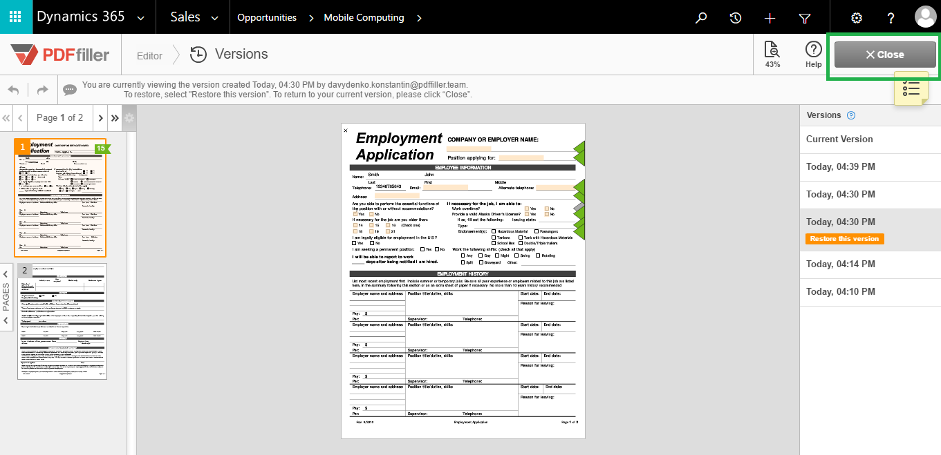Click the green 15 fields flag on thumbnail
This screenshot has height=455, width=941.
[x=102, y=148]
